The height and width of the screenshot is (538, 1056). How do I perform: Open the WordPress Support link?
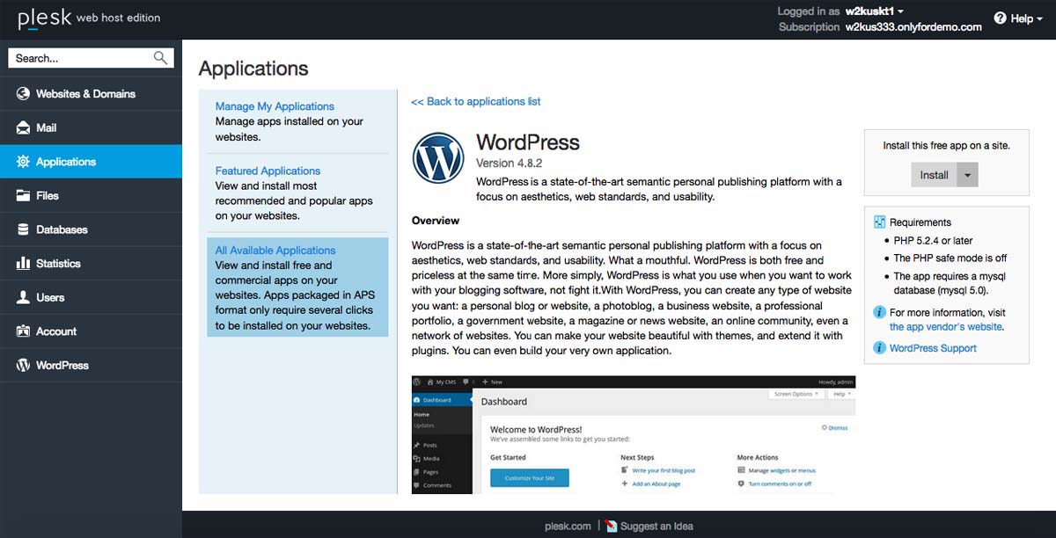pos(933,348)
